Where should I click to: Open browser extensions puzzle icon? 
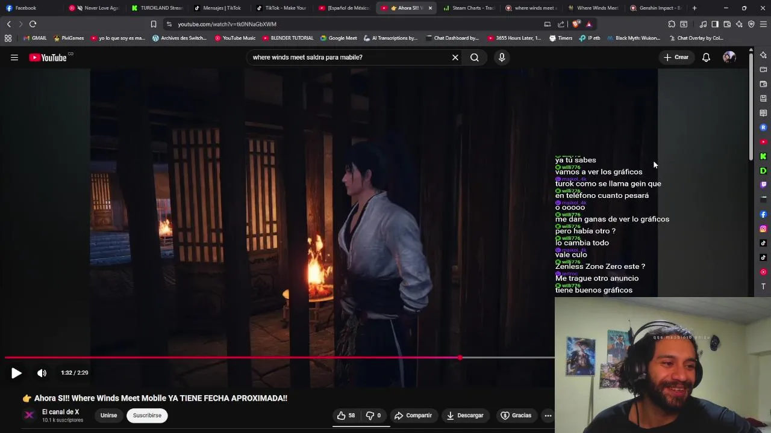[x=672, y=24]
